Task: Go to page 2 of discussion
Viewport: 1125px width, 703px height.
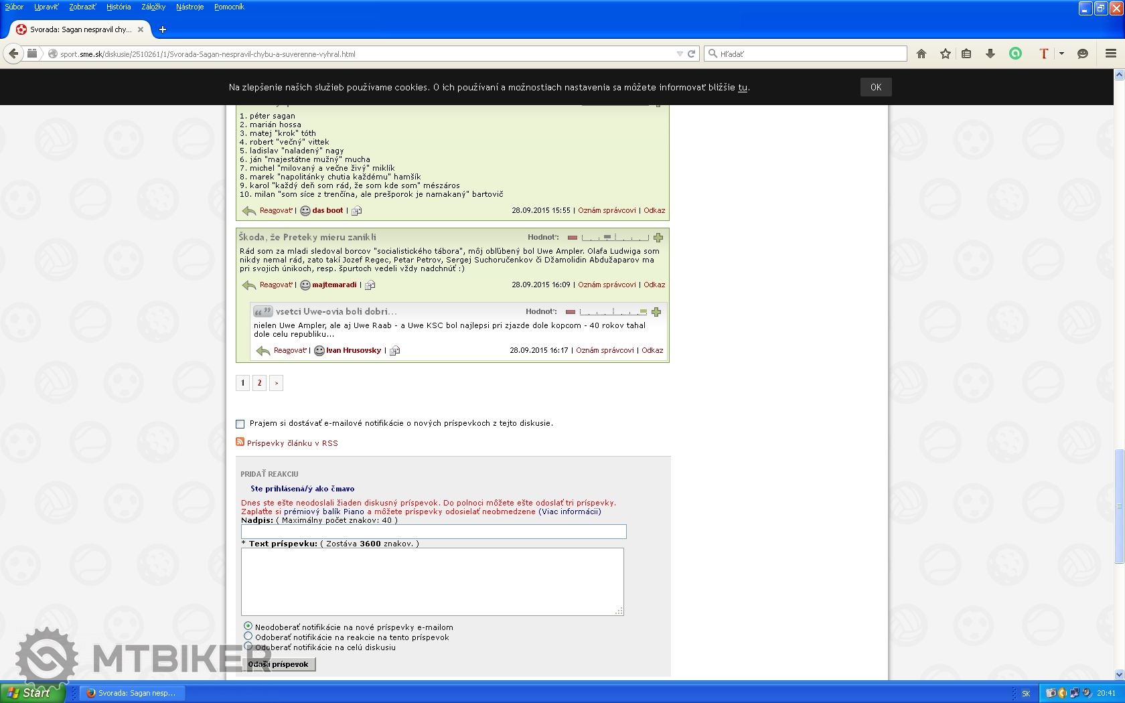Action: point(259,383)
